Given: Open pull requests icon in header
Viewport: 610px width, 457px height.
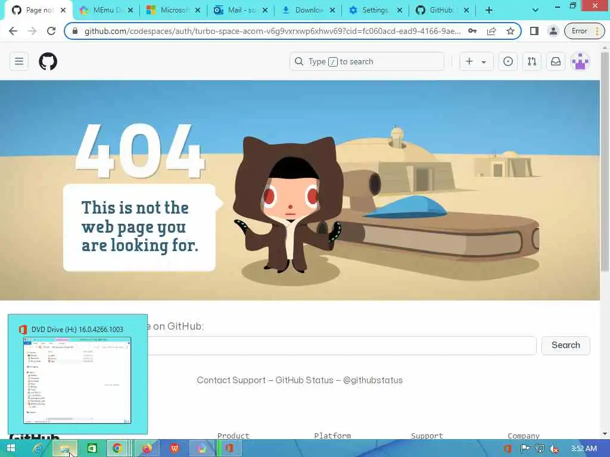Looking at the screenshot, I should [x=532, y=61].
